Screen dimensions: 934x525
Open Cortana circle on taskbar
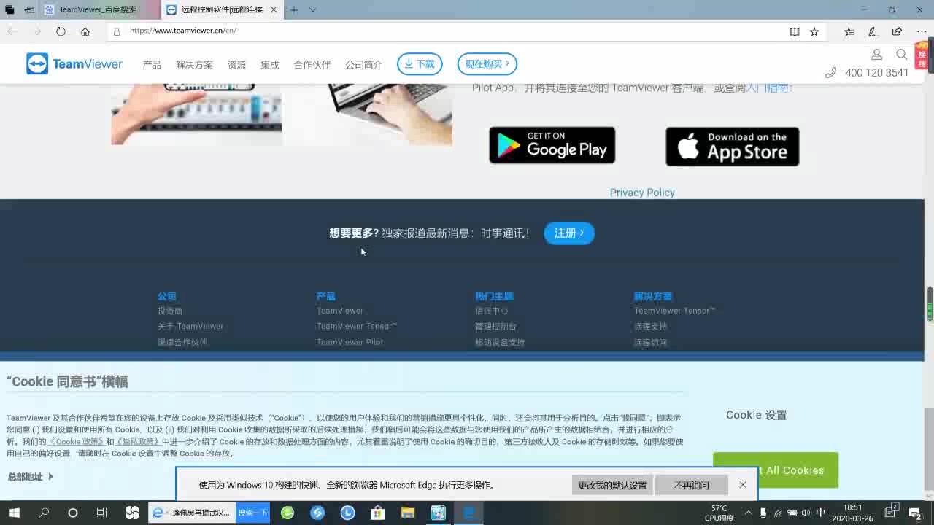point(73,513)
